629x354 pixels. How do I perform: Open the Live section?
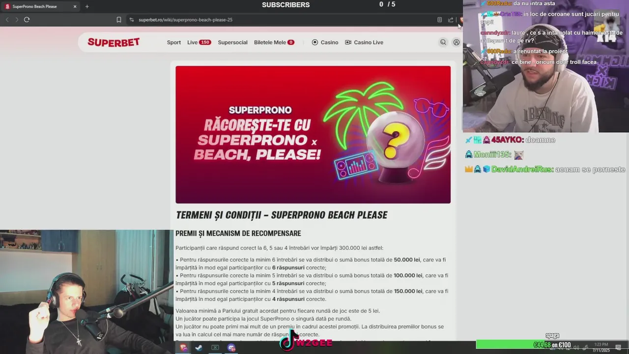[x=199, y=42]
